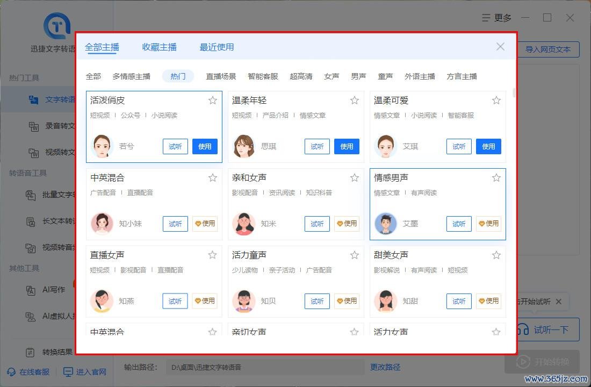The height and width of the screenshot is (387, 591).
Task: Preview 思琪 voice with 试听 button
Action: tap(317, 146)
